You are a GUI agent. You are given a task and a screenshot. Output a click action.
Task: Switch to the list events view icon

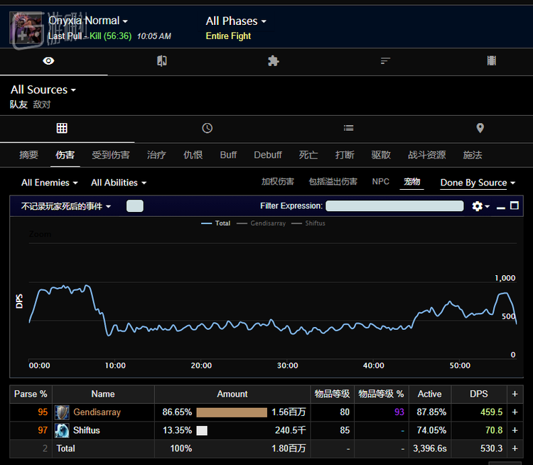(348, 128)
